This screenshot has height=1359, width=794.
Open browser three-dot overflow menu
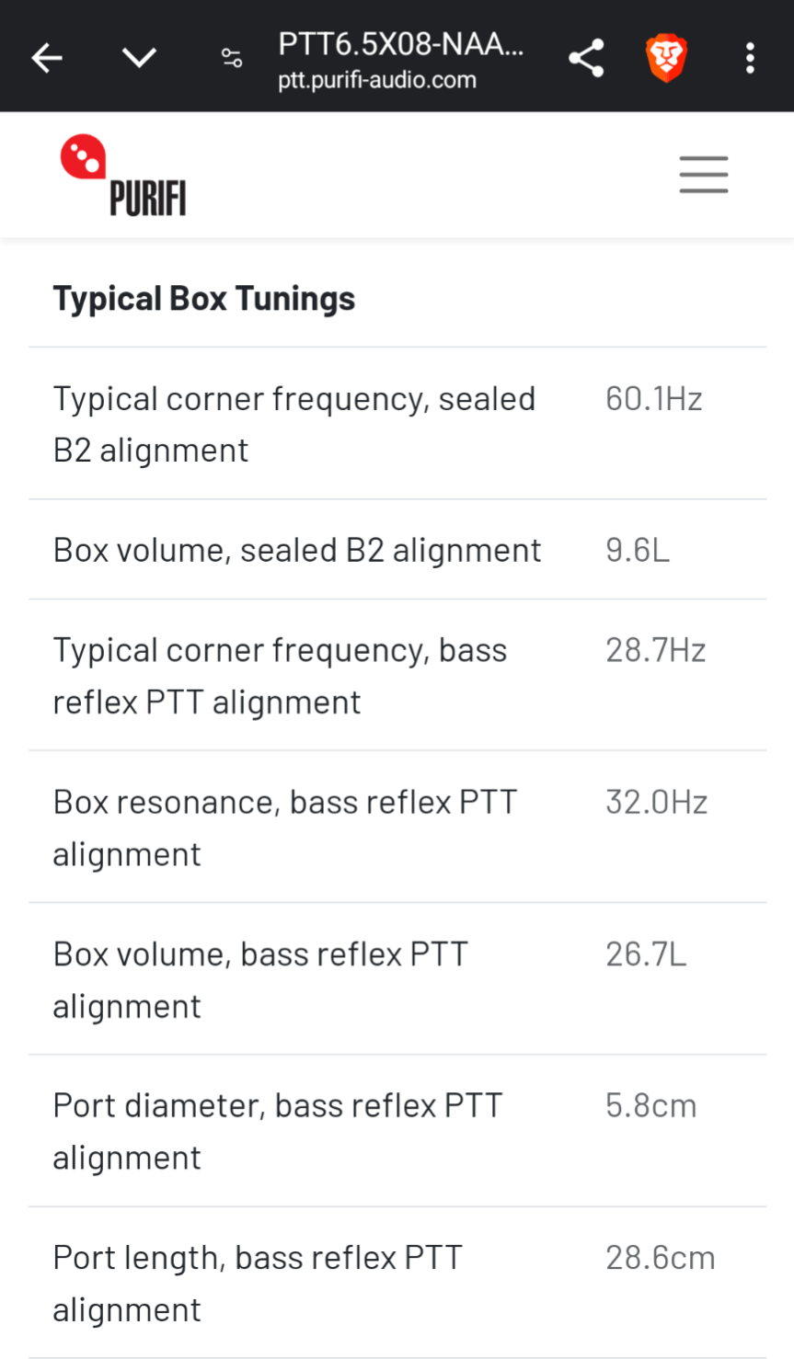tap(750, 58)
